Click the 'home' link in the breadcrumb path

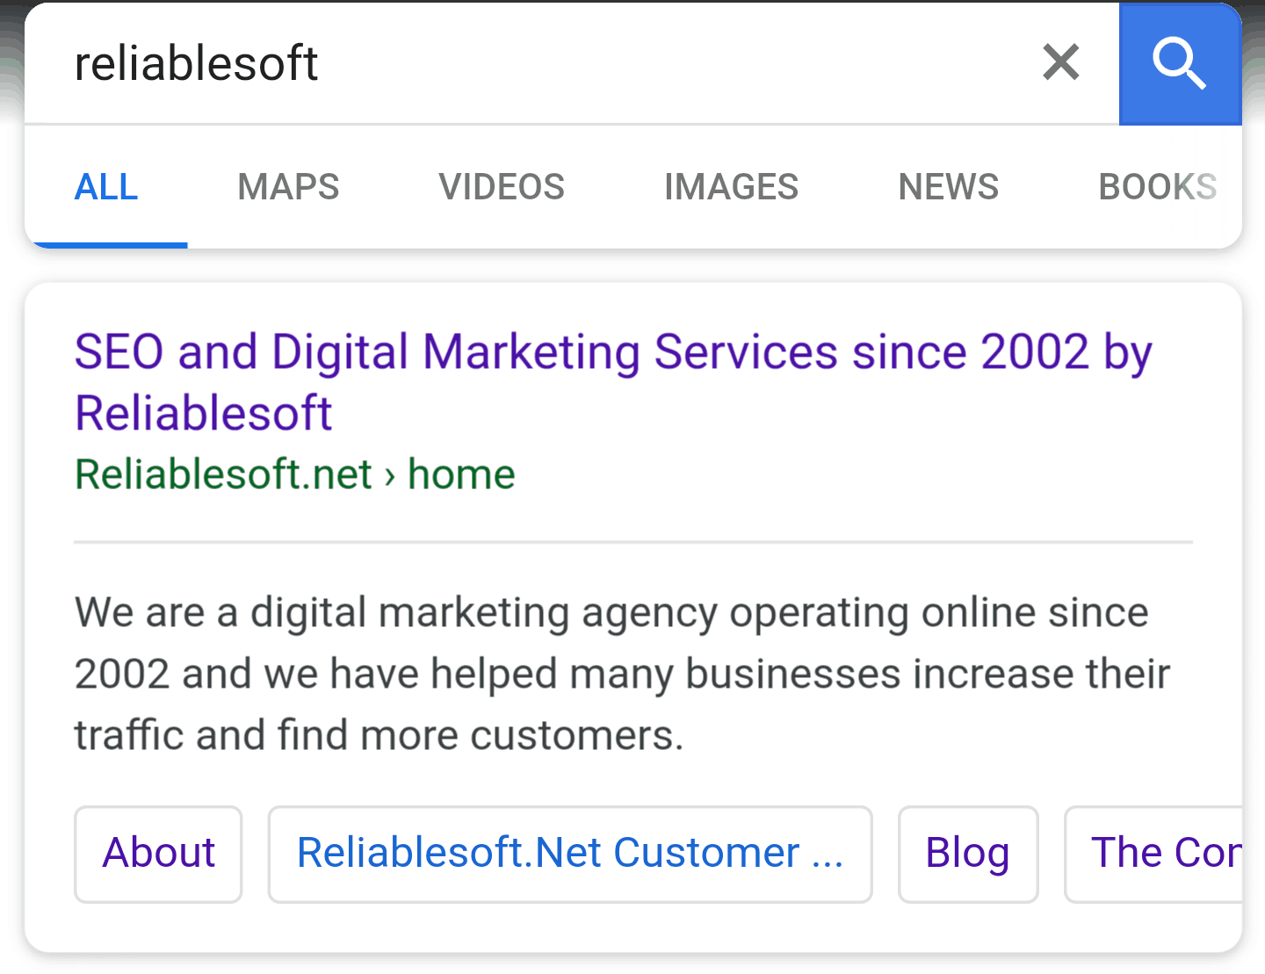tap(460, 473)
